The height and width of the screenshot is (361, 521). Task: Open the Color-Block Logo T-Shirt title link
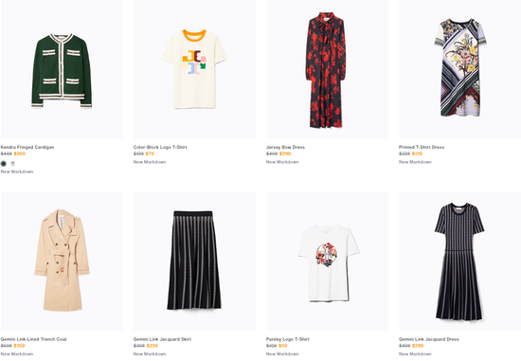(160, 147)
